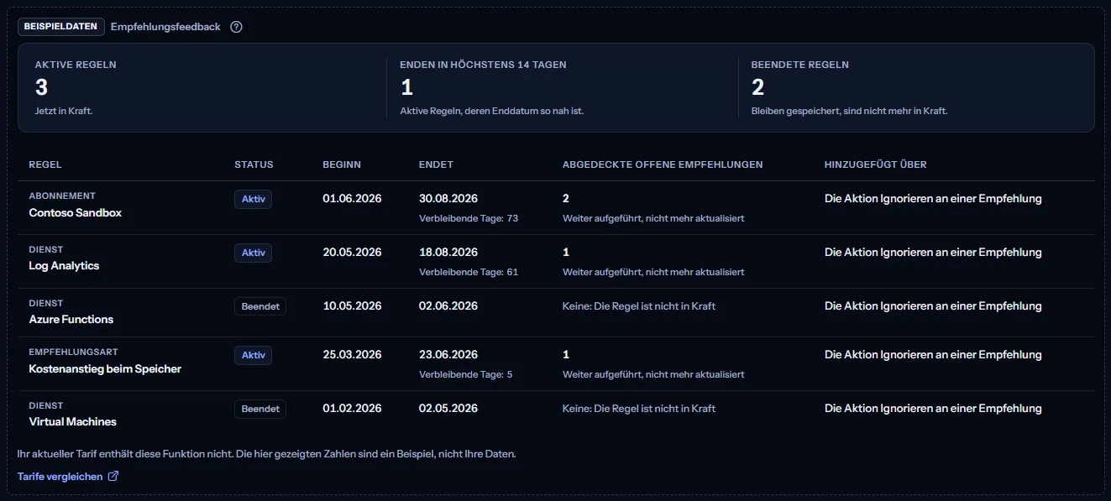Click the STATUS column header
Viewport: 1111px width, 501px height.
pyautogui.click(x=254, y=164)
